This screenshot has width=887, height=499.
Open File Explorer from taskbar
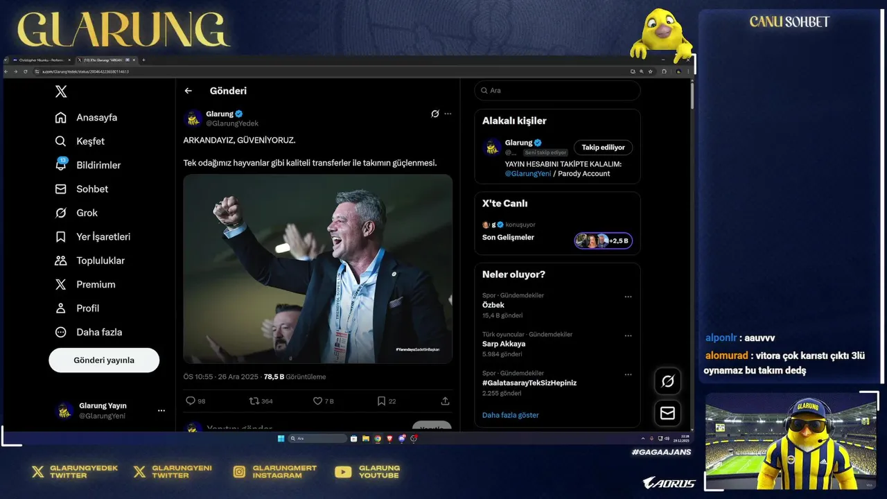click(x=366, y=439)
